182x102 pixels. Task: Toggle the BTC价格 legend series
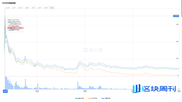click(x=93, y=98)
